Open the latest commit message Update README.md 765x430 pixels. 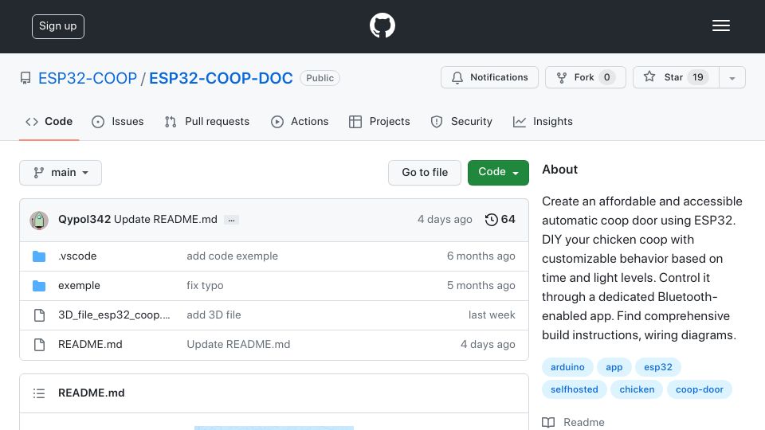click(166, 220)
